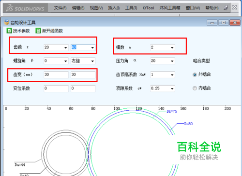The height and width of the screenshot is (176, 242).
Task: Click second 变位系数 input field
Action: (83, 88)
